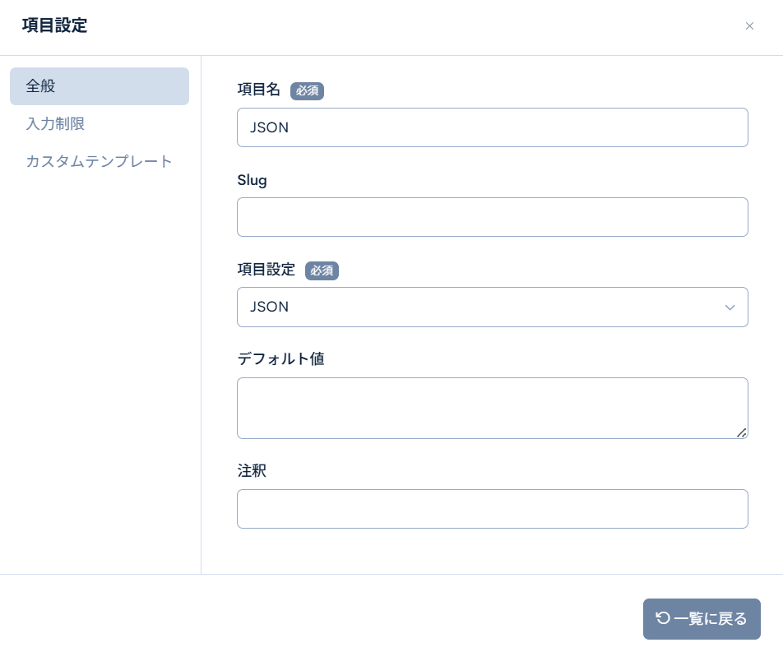Click the 項目設定 dialog title
This screenshot has width=783, height=661.
54,25
